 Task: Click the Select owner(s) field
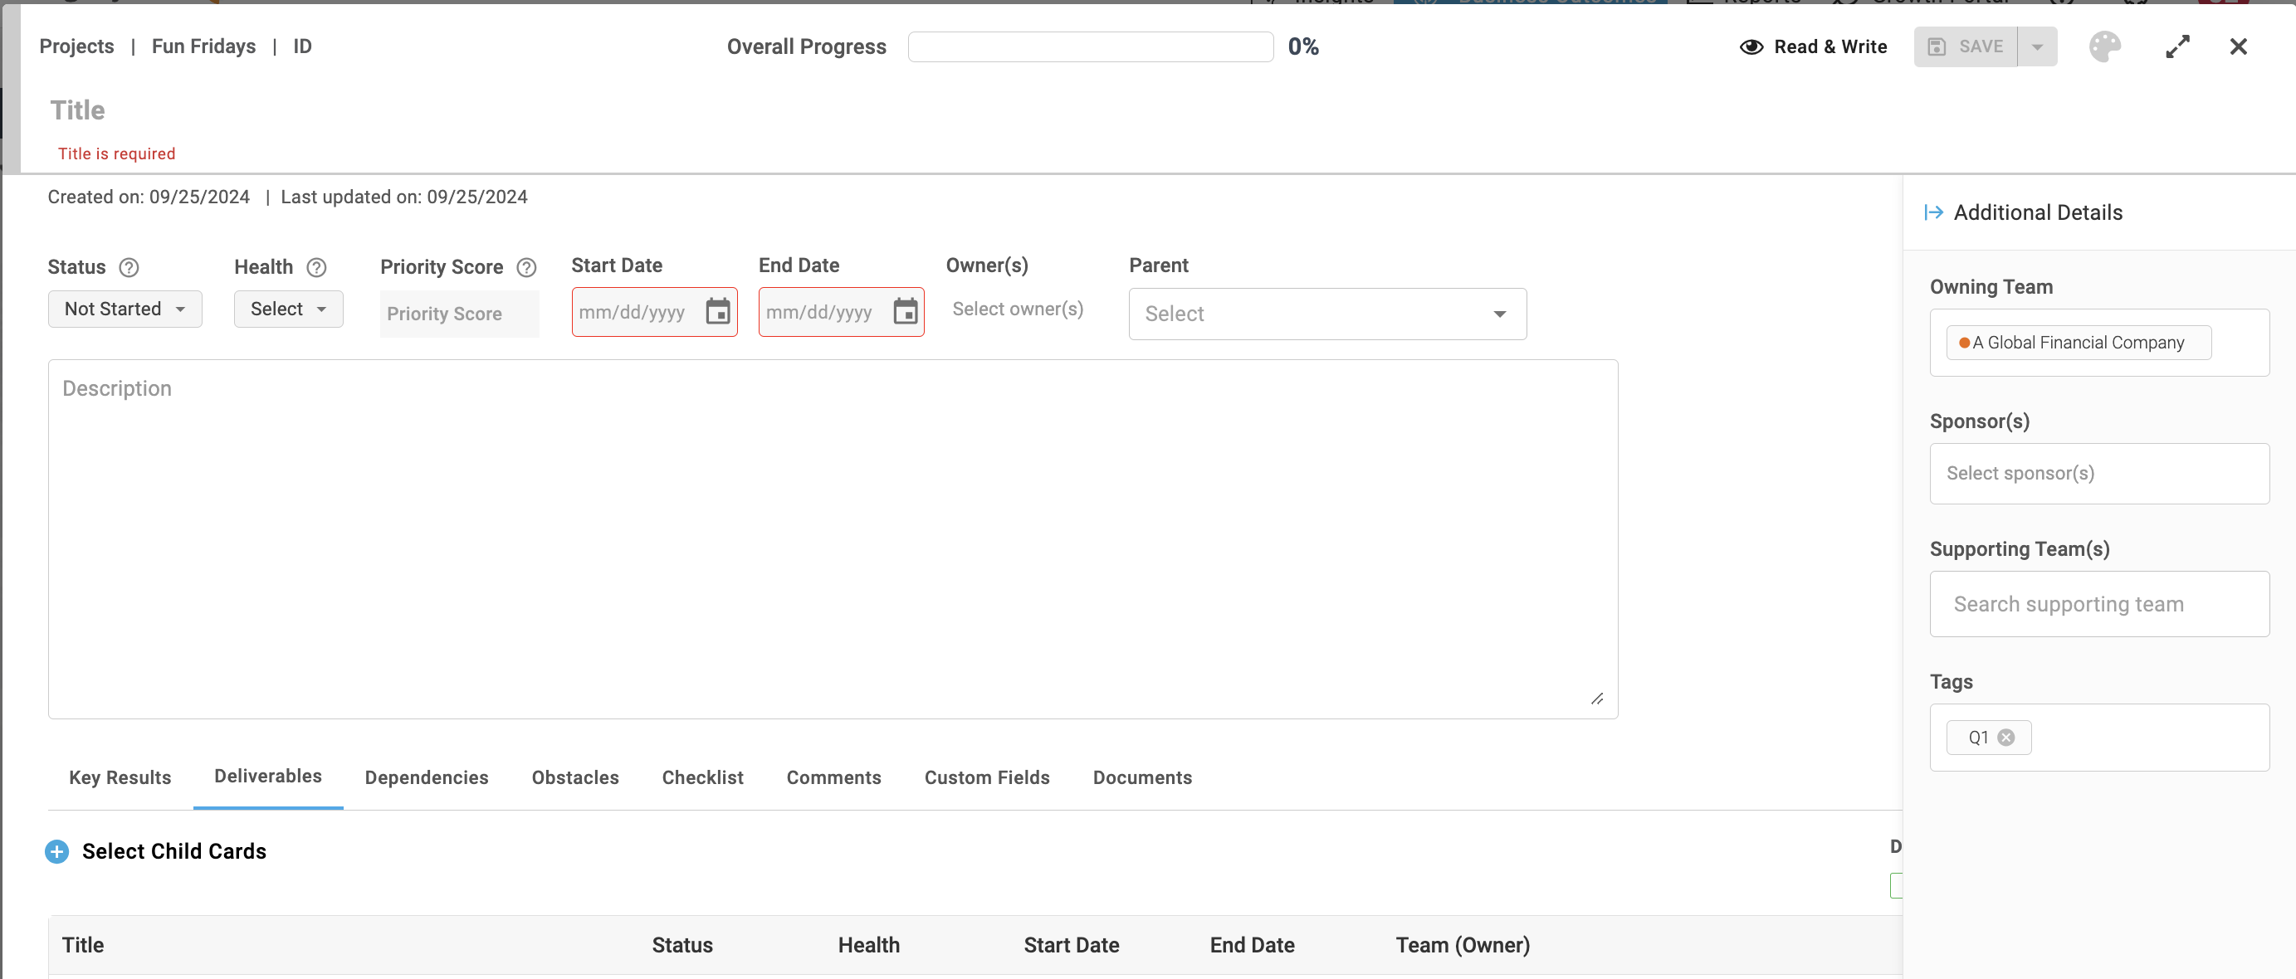tap(1018, 309)
